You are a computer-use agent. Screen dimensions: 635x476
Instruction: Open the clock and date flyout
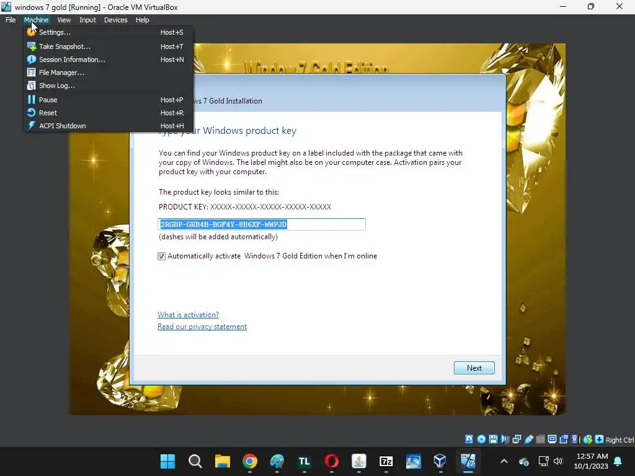tap(591, 461)
